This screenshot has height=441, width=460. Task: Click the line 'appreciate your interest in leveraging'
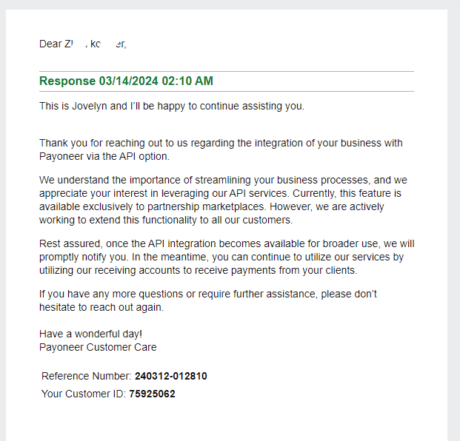coord(220,193)
